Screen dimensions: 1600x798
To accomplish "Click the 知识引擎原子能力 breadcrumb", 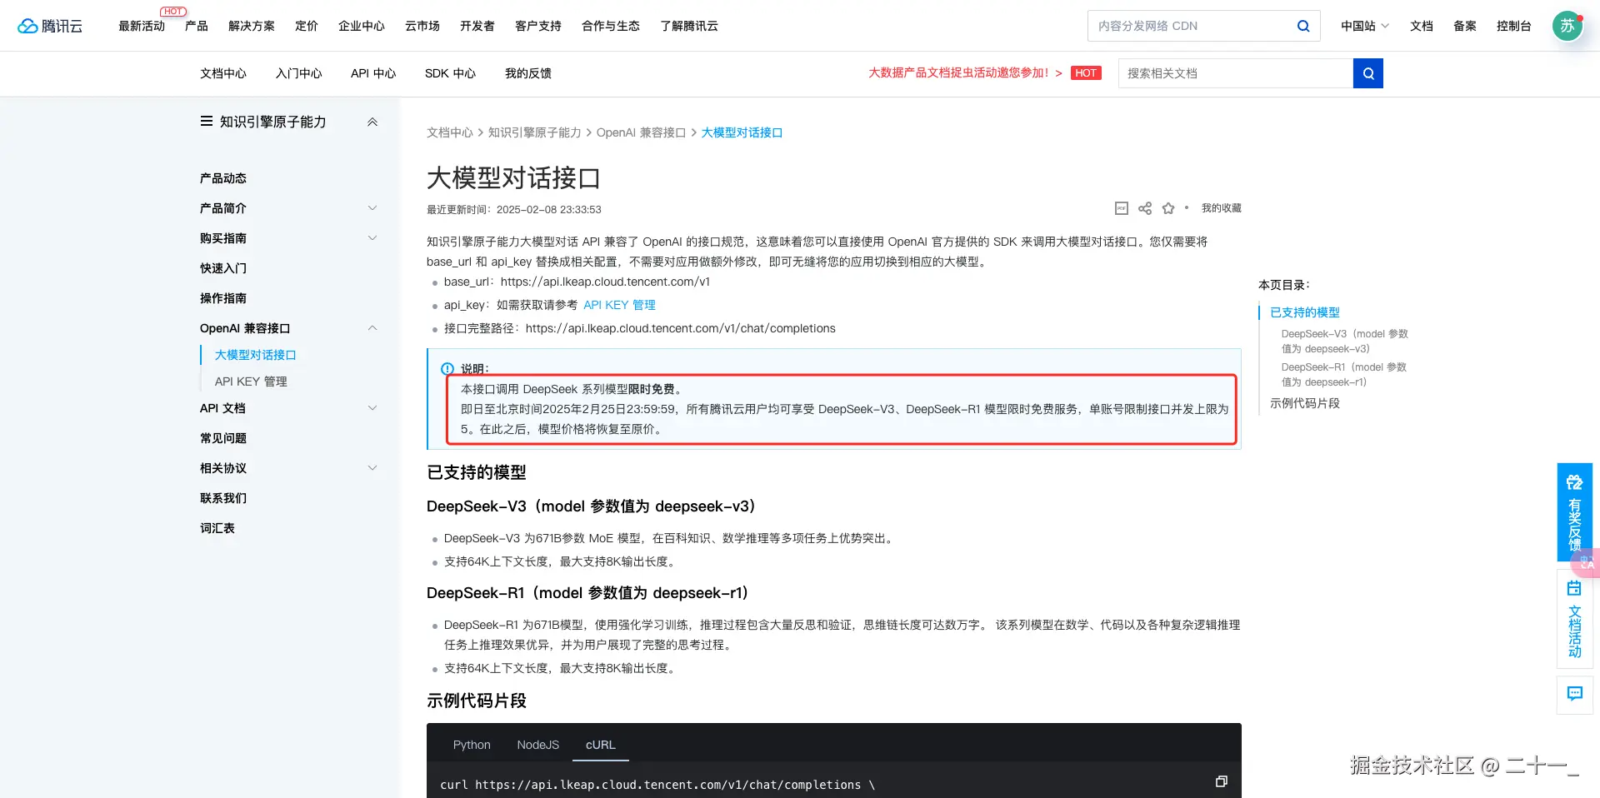I will point(535,132).
